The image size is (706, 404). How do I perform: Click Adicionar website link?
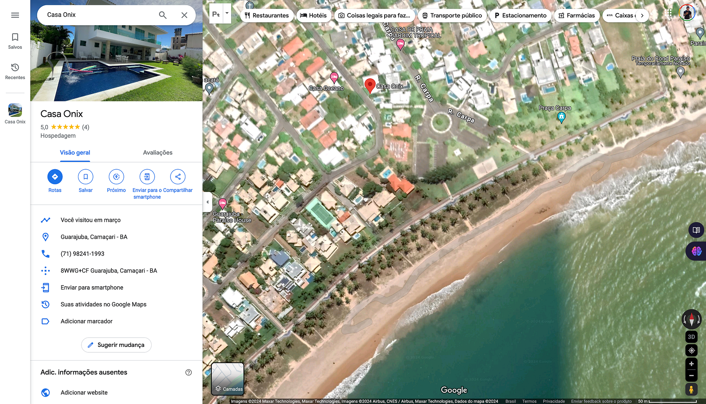click(84, 392)
